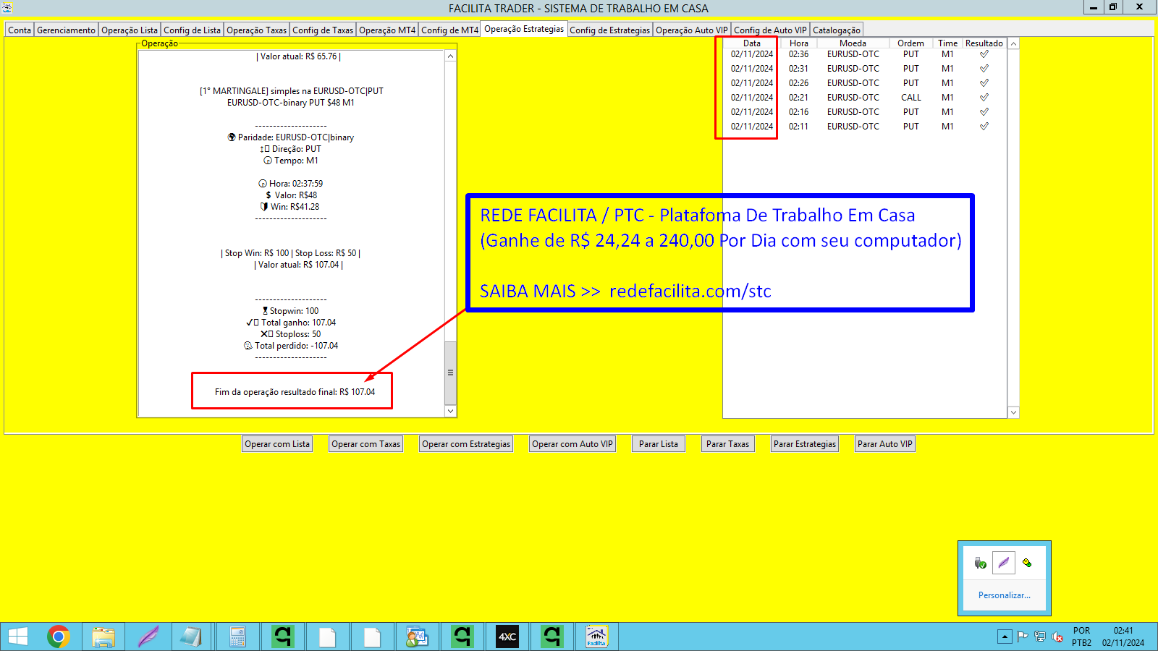The width and height of the screenshot is (1158, 651).
Task: Click the Safely Remove Hardware USB tray icon
Action: (x=981, y=563)
